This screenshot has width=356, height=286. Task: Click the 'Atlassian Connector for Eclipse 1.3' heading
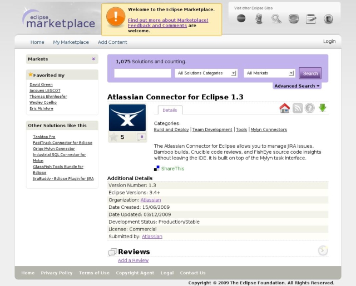point(175,97)
